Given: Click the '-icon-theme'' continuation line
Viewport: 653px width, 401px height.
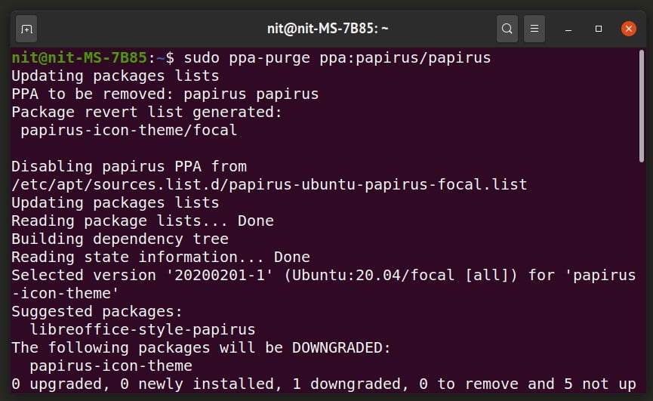Looking at the screenshot, I should 65,294.
